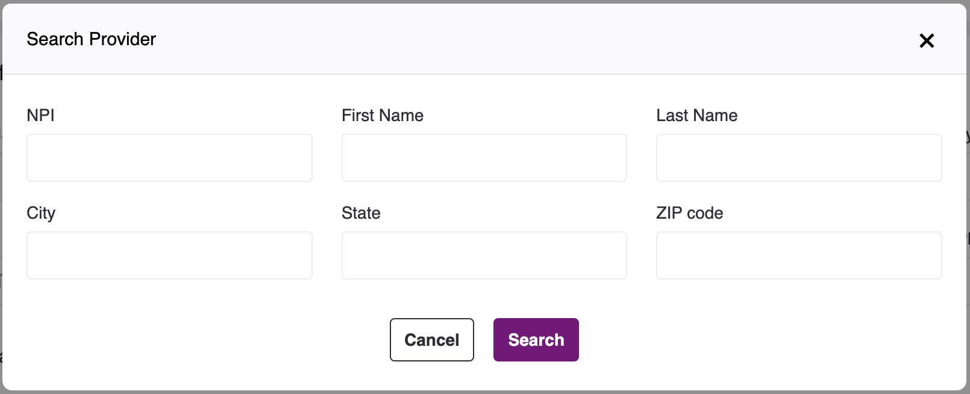The height and width of the screenshot is (394, 970).
Task: Select the Last Name input field
Action: coord(798,158)
